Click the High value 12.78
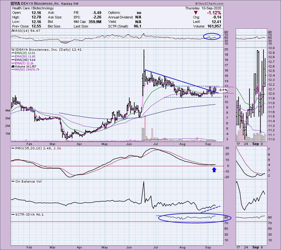281x250 pixels. point(36,17)
